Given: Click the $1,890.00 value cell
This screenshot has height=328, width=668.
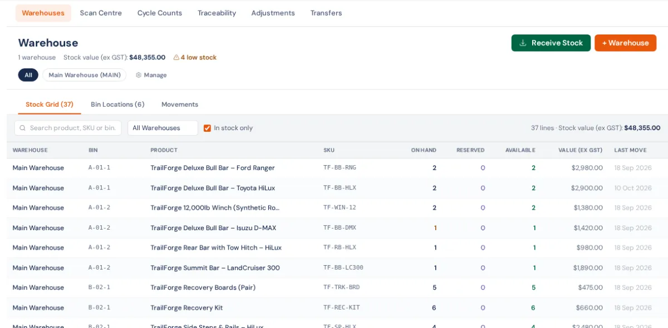Looking at the screenshot, I should tap(588, 268).
